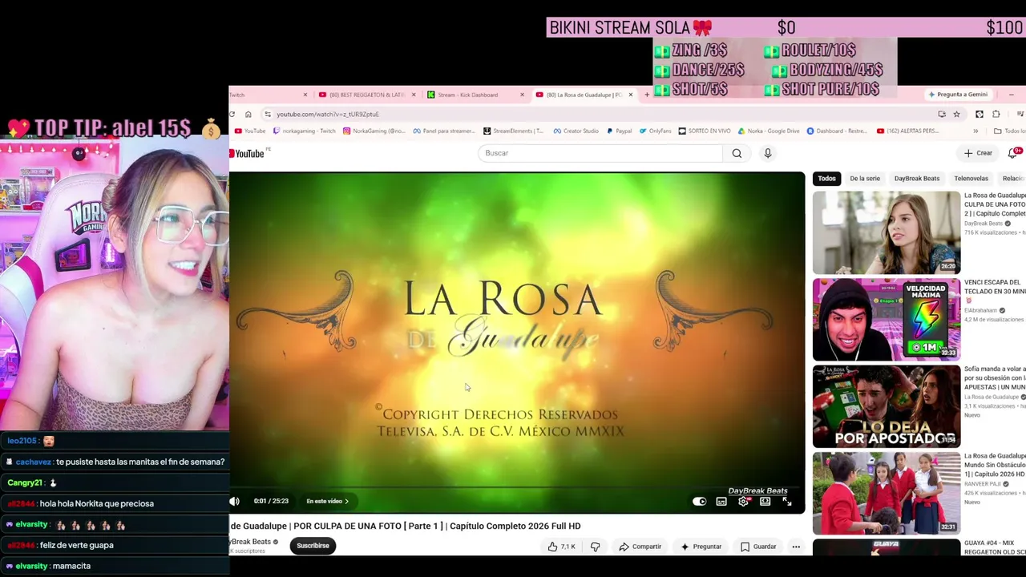This screenshot has width=1026, height=577.
Task: Open the Paypal bookmark
Action: (620, 131)
